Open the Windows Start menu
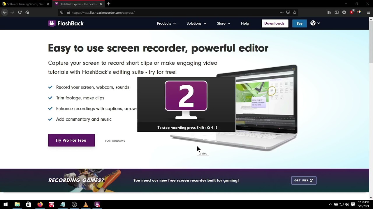This screenshot has height=209, width=373. point(6,204)
